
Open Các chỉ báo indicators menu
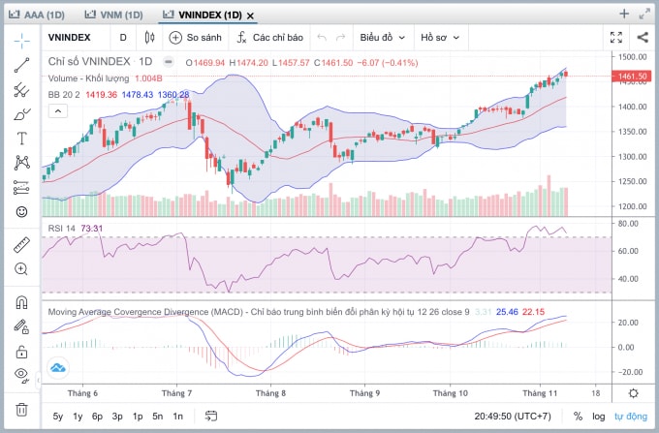tap(270, 38)
